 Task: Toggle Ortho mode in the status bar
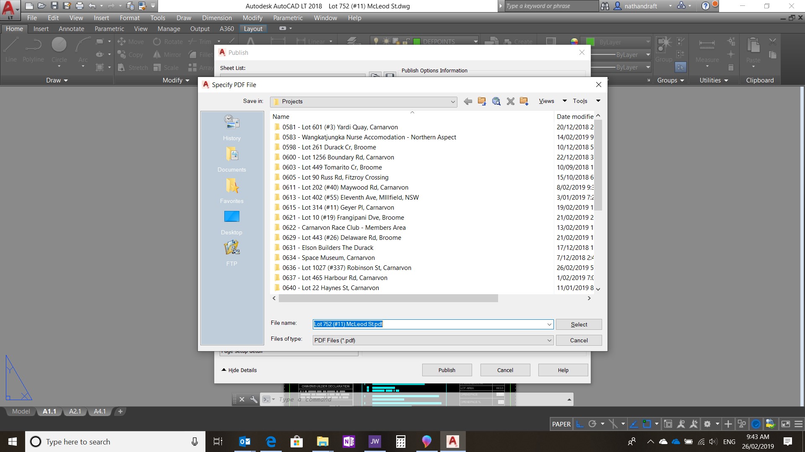click(x=579, y=424)
